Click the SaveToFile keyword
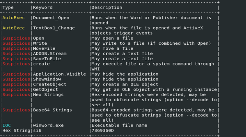 click(x=47, y=59)
